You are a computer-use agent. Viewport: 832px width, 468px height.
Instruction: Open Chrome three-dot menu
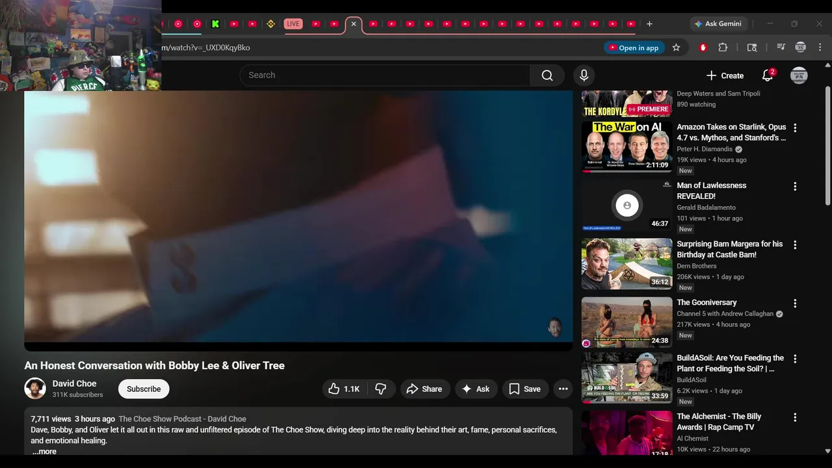pyautogui.click(x=819, y=47)
